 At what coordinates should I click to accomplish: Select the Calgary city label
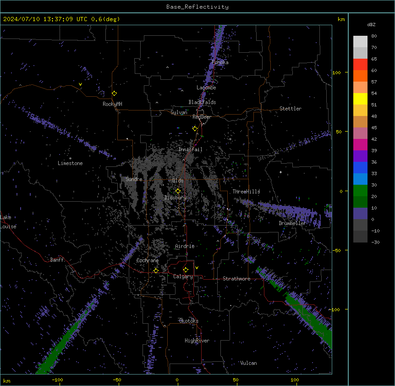183,276
